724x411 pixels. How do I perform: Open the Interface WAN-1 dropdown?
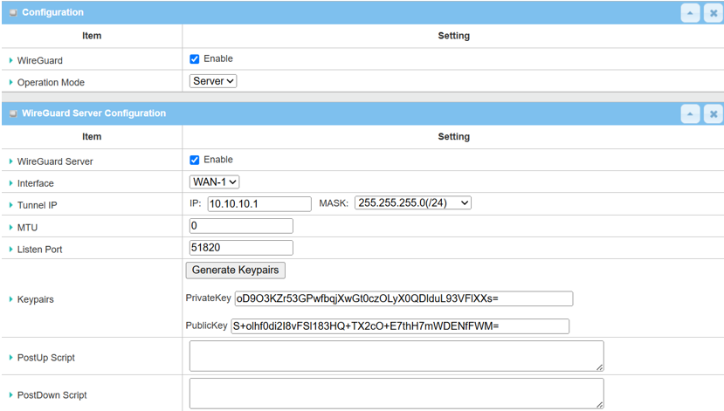click(x=214, y=182)
